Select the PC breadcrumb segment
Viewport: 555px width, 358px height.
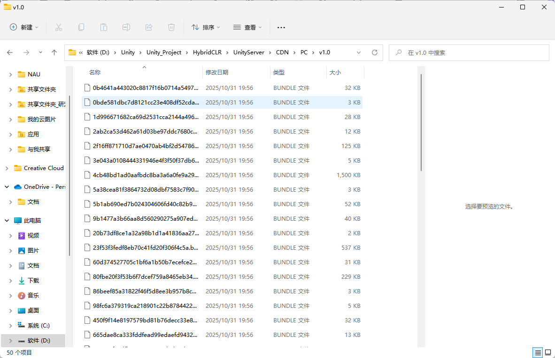[304, 52]
